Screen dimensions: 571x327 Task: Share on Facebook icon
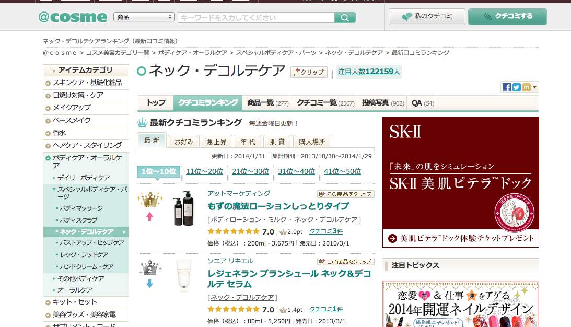[x=507, y=87]
